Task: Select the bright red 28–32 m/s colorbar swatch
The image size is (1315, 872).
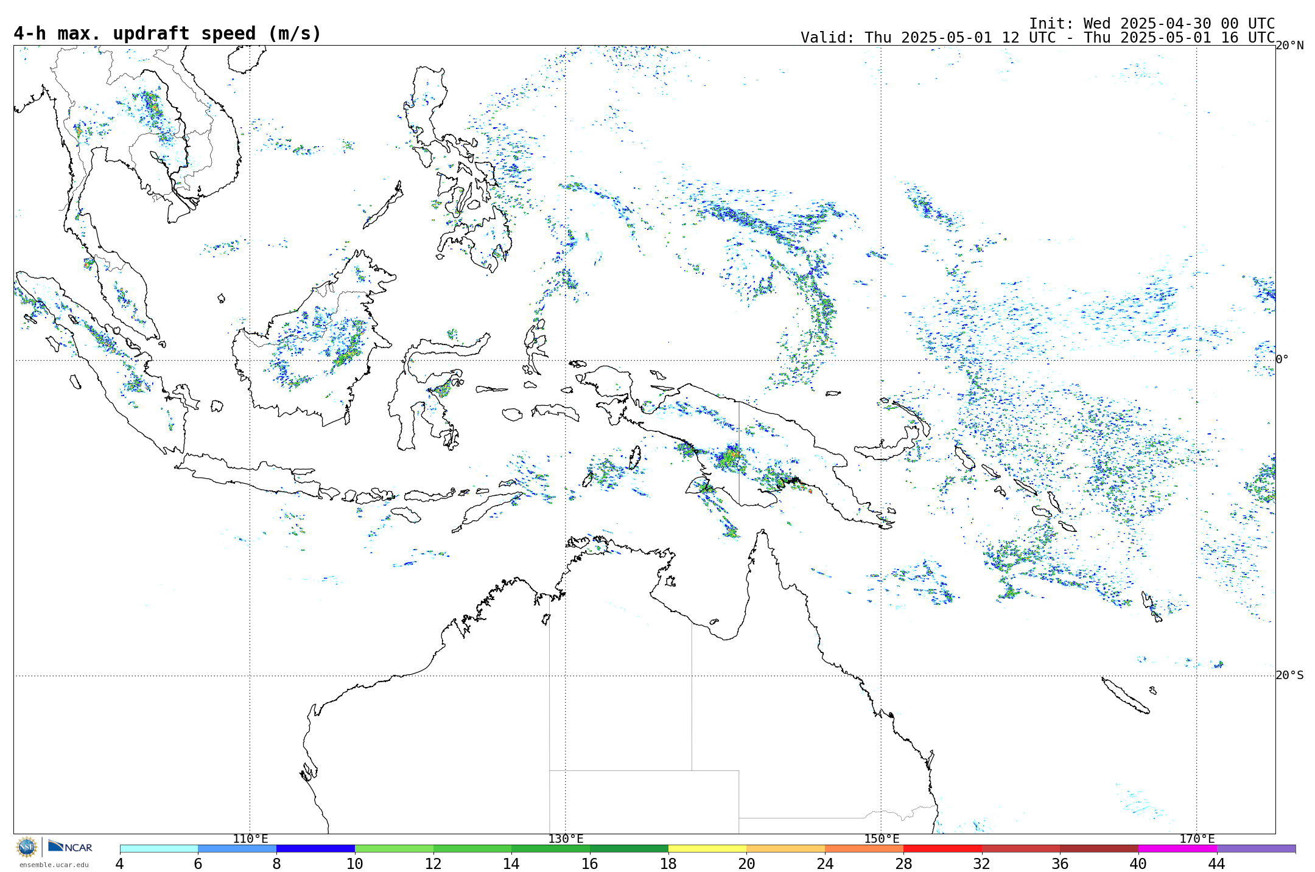Action: point(942,848)
